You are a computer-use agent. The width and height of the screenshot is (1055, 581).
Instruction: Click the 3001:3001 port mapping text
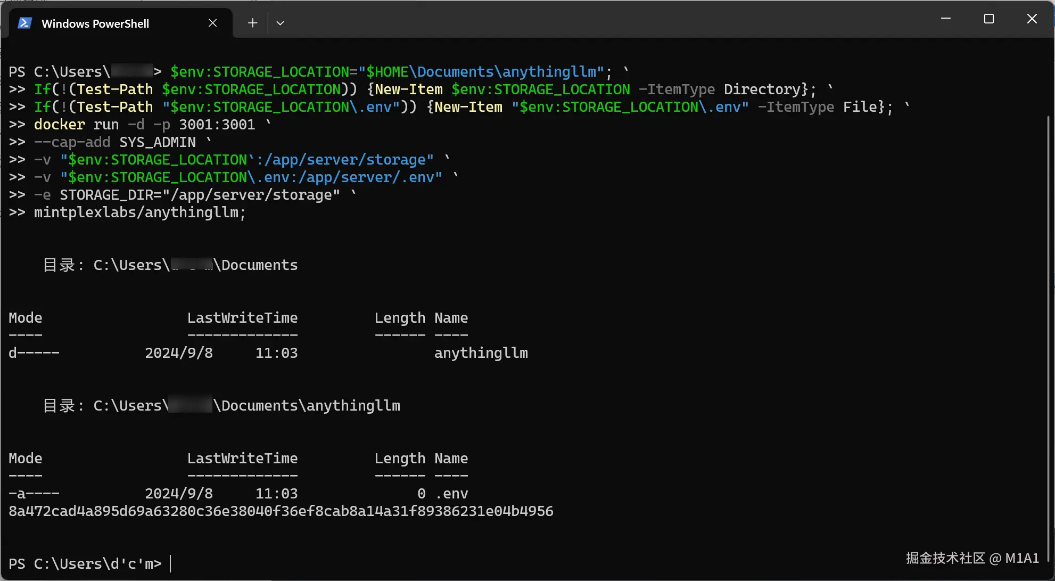(x=217, y=125)
